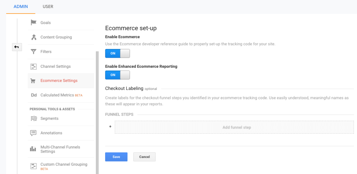Click the Annotations speech bubble icon
This screenshot has width=357, height=174.
[x=33, y=133]
